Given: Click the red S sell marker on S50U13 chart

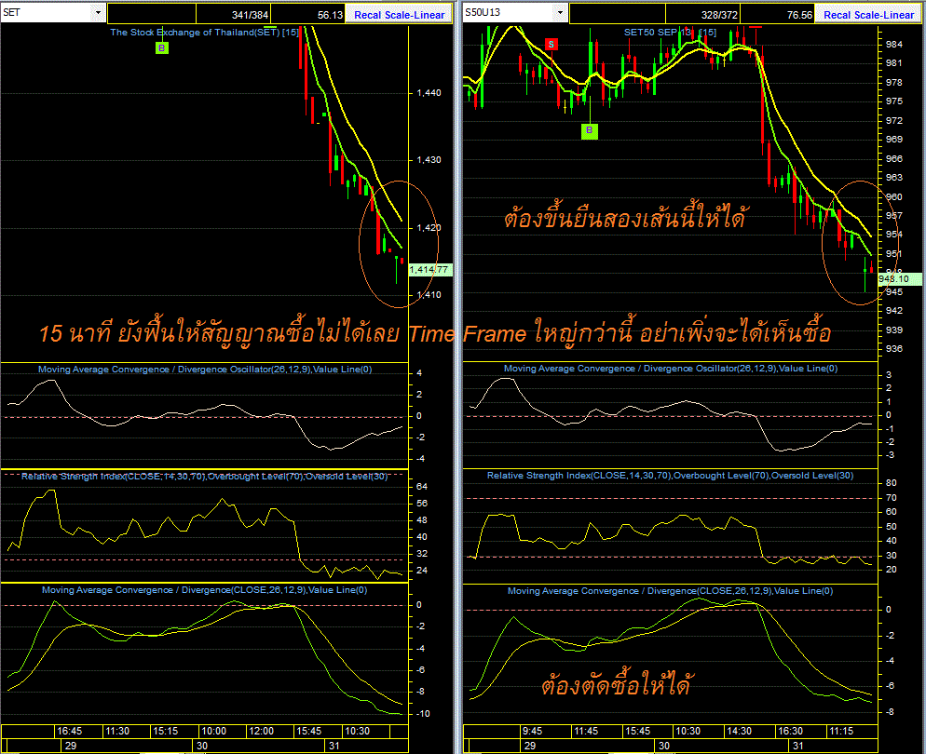Looking at the screenshot, I should click(551, 45).
